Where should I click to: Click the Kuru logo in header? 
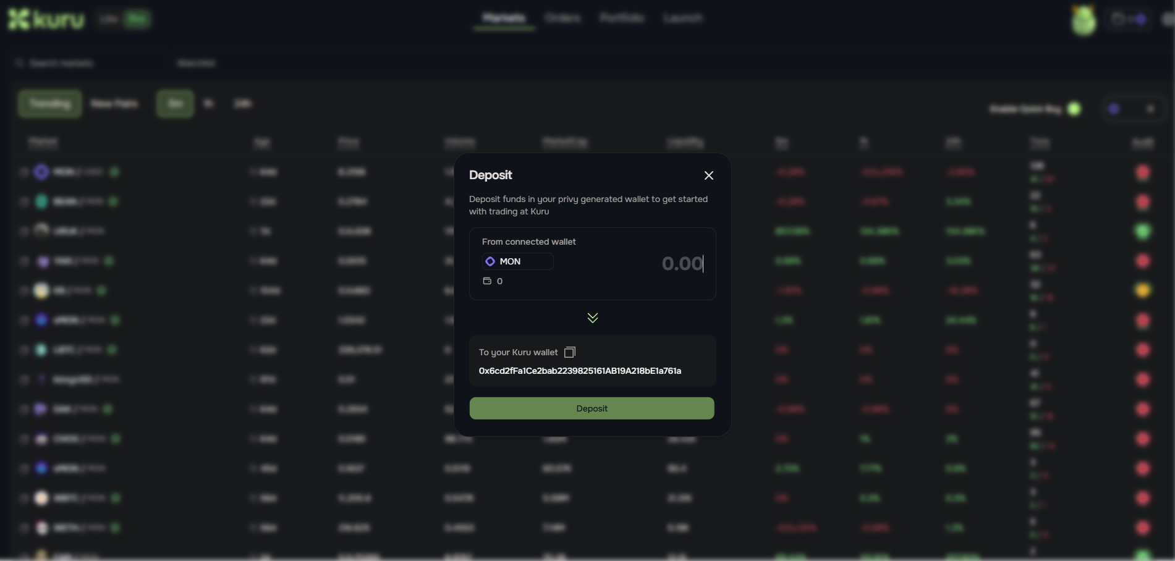(x=46, y=19)
